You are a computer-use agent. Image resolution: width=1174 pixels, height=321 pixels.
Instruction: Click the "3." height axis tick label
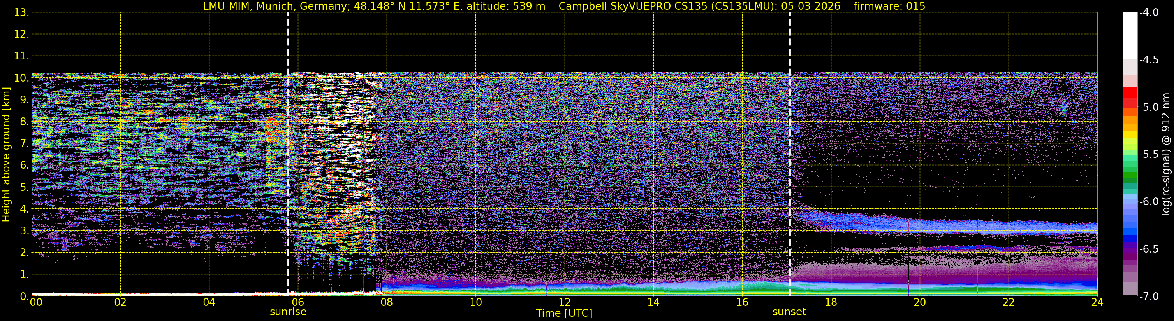[24, 231]
